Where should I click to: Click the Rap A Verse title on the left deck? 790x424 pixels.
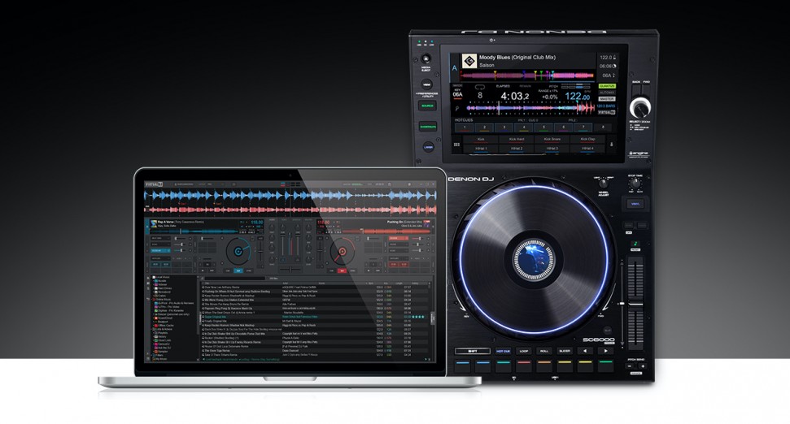point(180,222)
